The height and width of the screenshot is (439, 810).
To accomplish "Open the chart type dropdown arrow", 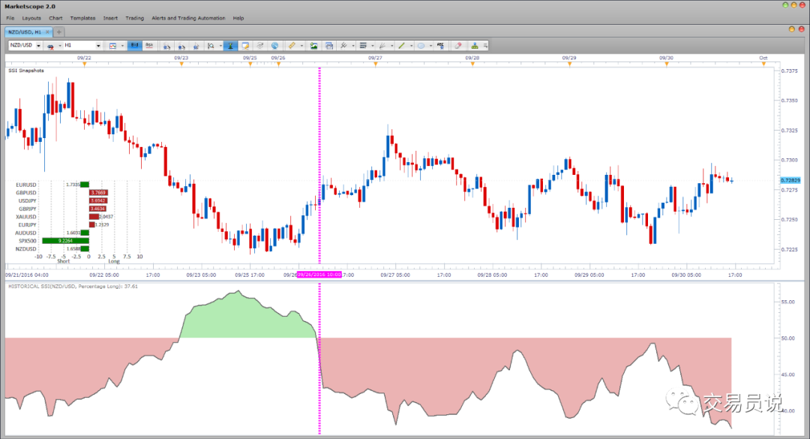I will pos(122,46).
